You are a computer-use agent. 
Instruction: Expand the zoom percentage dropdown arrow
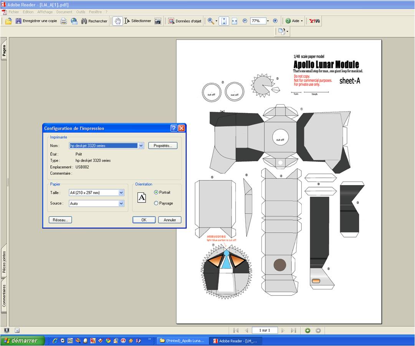pos(268,21)
